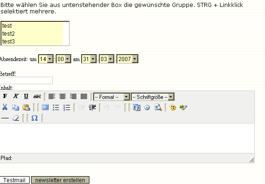Apply strikethrough text formatting
Screen dimensions: 265x184
pyautogui.click(x=37, y=96)
